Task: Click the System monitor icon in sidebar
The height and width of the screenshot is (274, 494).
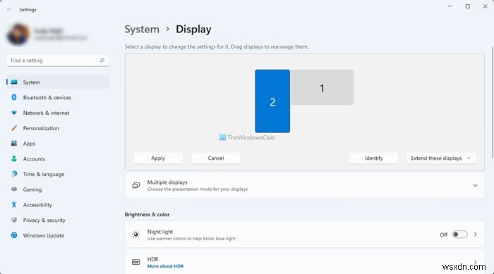Action: coord(14,82)
